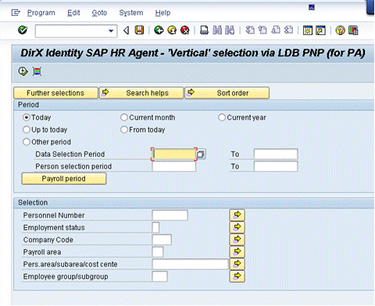Click the Data Selection Period To field
Viewport: 375px width, 306px height.
click(x=276, y=154)
